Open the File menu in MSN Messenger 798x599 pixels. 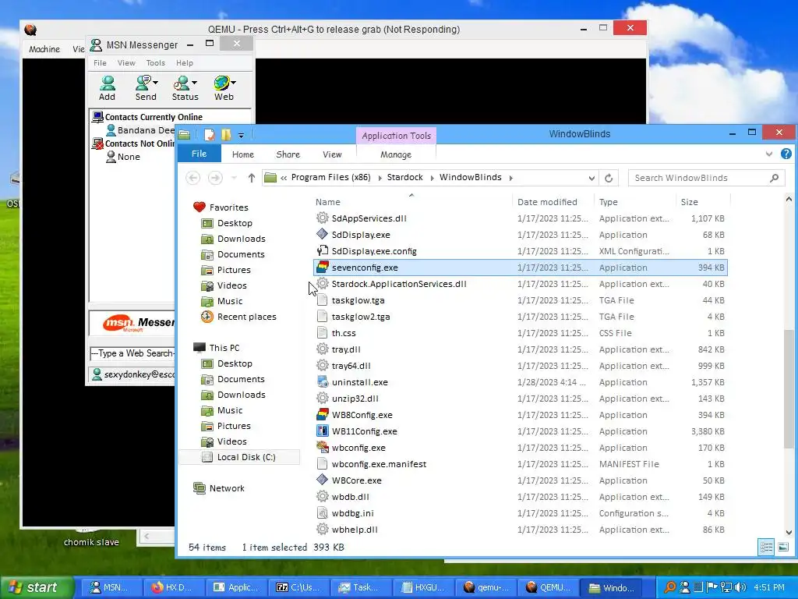click(100, 62)
